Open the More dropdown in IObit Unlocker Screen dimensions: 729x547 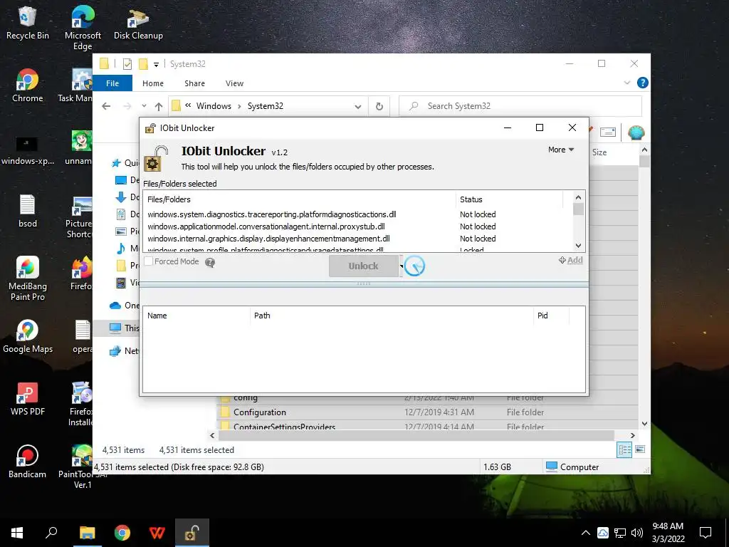pos(561,150)
